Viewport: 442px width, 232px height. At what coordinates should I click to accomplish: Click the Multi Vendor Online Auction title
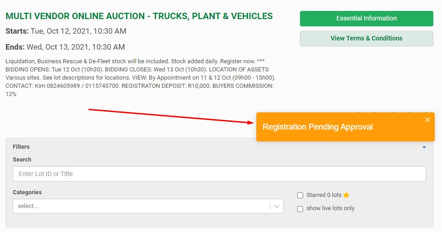coord(139,16)
